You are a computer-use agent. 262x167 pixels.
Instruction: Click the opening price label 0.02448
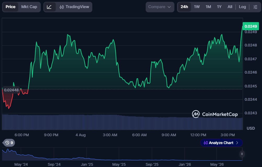[11, 90]
